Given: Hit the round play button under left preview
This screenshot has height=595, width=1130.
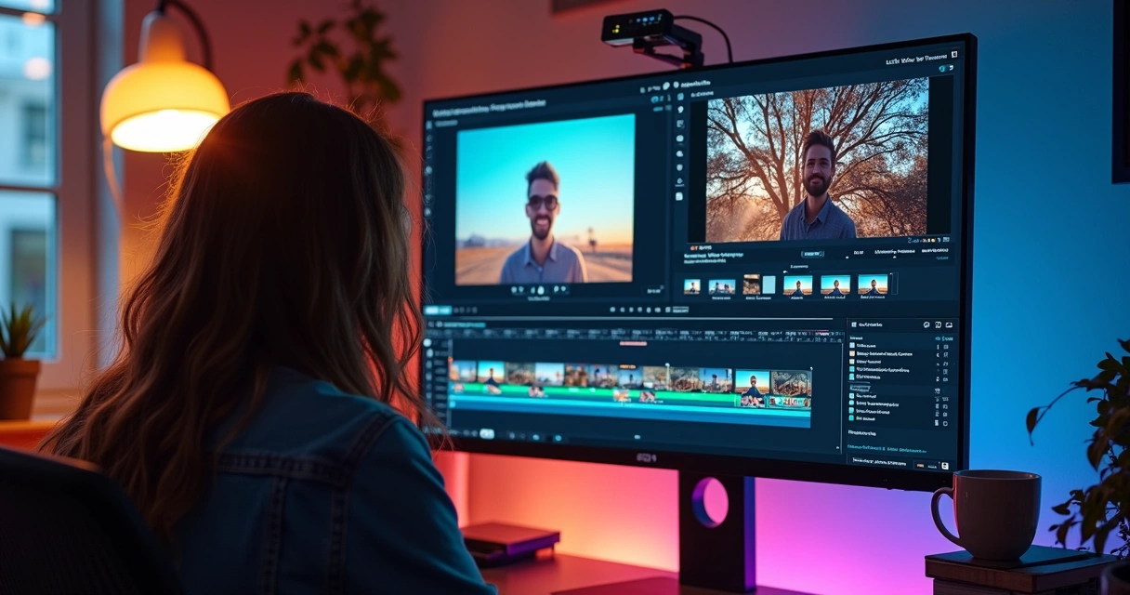Looking at the screenshot, I should click(x=540, y=290).
